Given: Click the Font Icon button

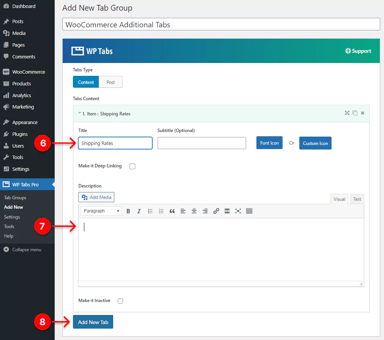Looking at the screenshot, I should click(269, 143).
